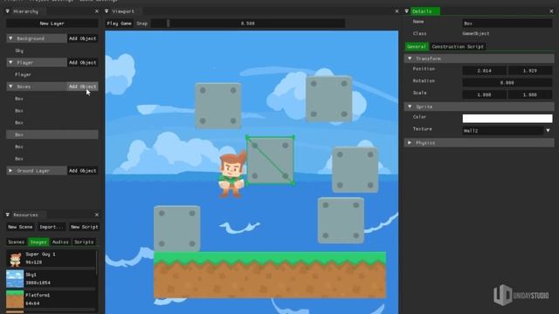This screenshot has width=559, height=314.
Task: Click the New Scene button
Action: pos(20,227)
